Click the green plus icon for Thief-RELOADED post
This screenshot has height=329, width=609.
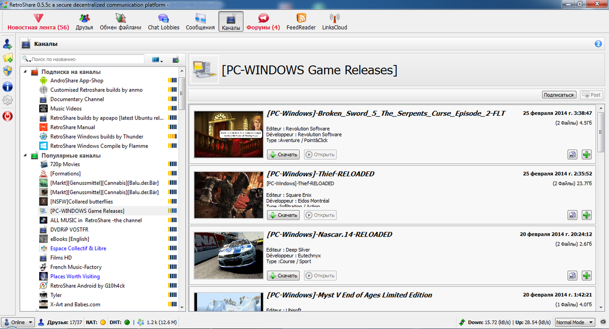tap(586, 215)
